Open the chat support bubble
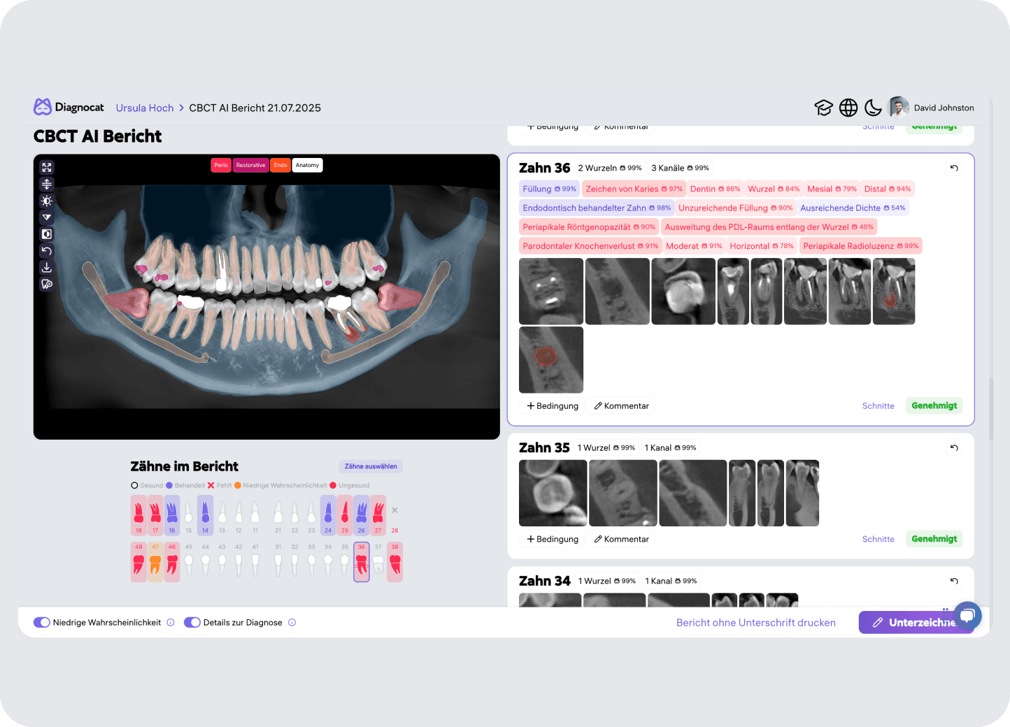Screen dimensions: 1010x727 tap(967, 616)
